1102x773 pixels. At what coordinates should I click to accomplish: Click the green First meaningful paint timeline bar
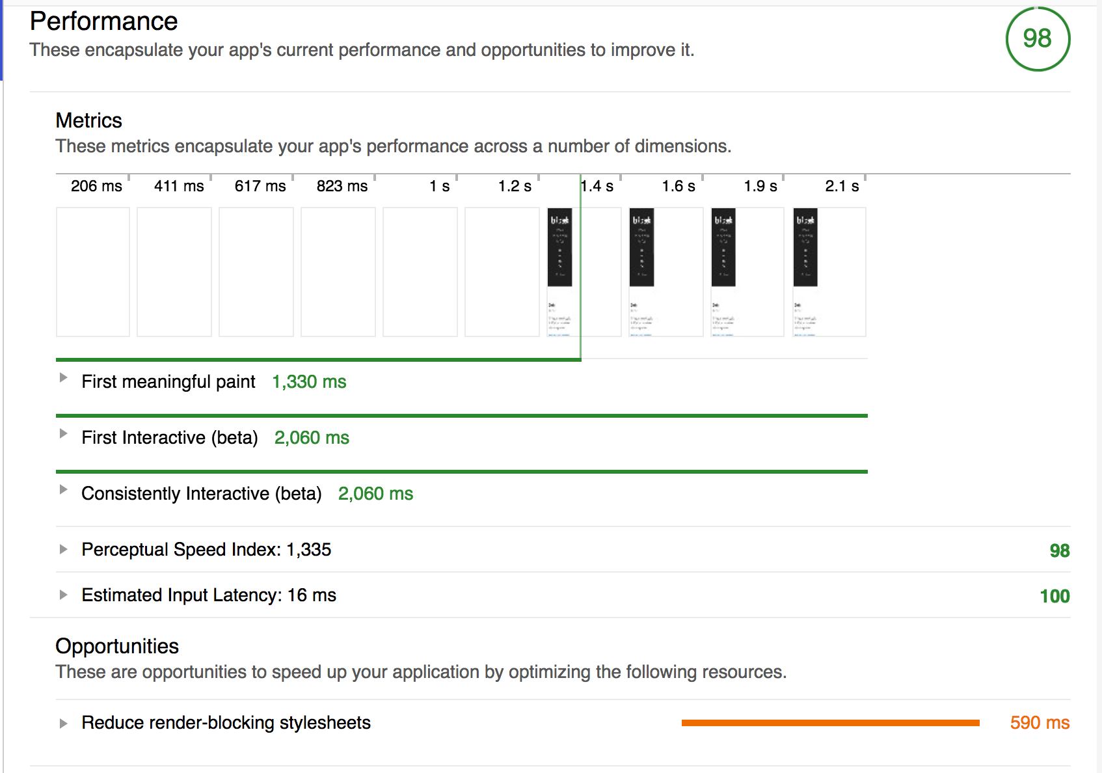point(318,359)
